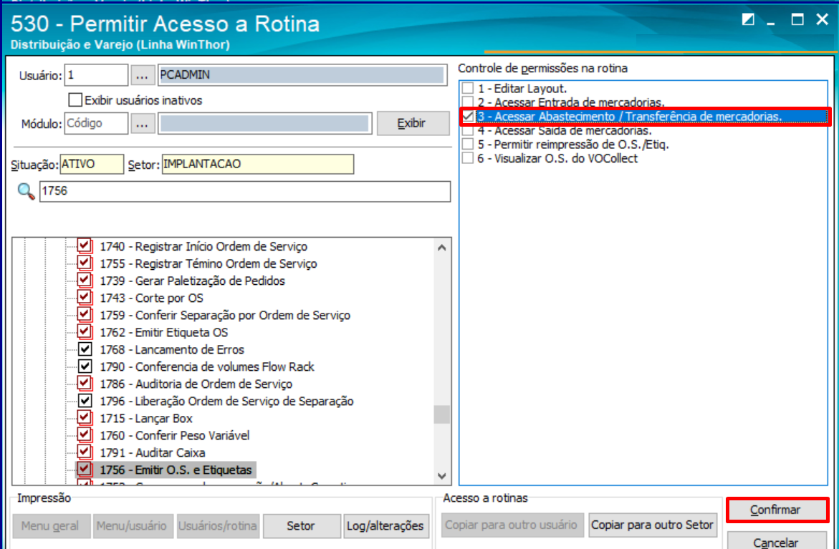
Task: Check 4 - Acessar Saída de mercadorias
Action: pyautogui.click(x=468, y=130)
